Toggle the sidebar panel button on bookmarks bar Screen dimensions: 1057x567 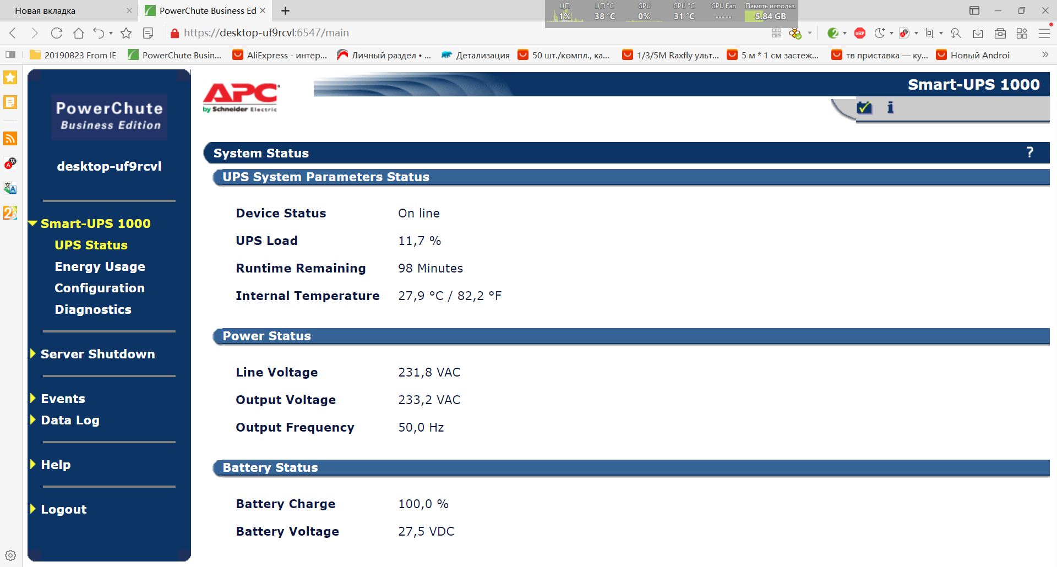10,55
